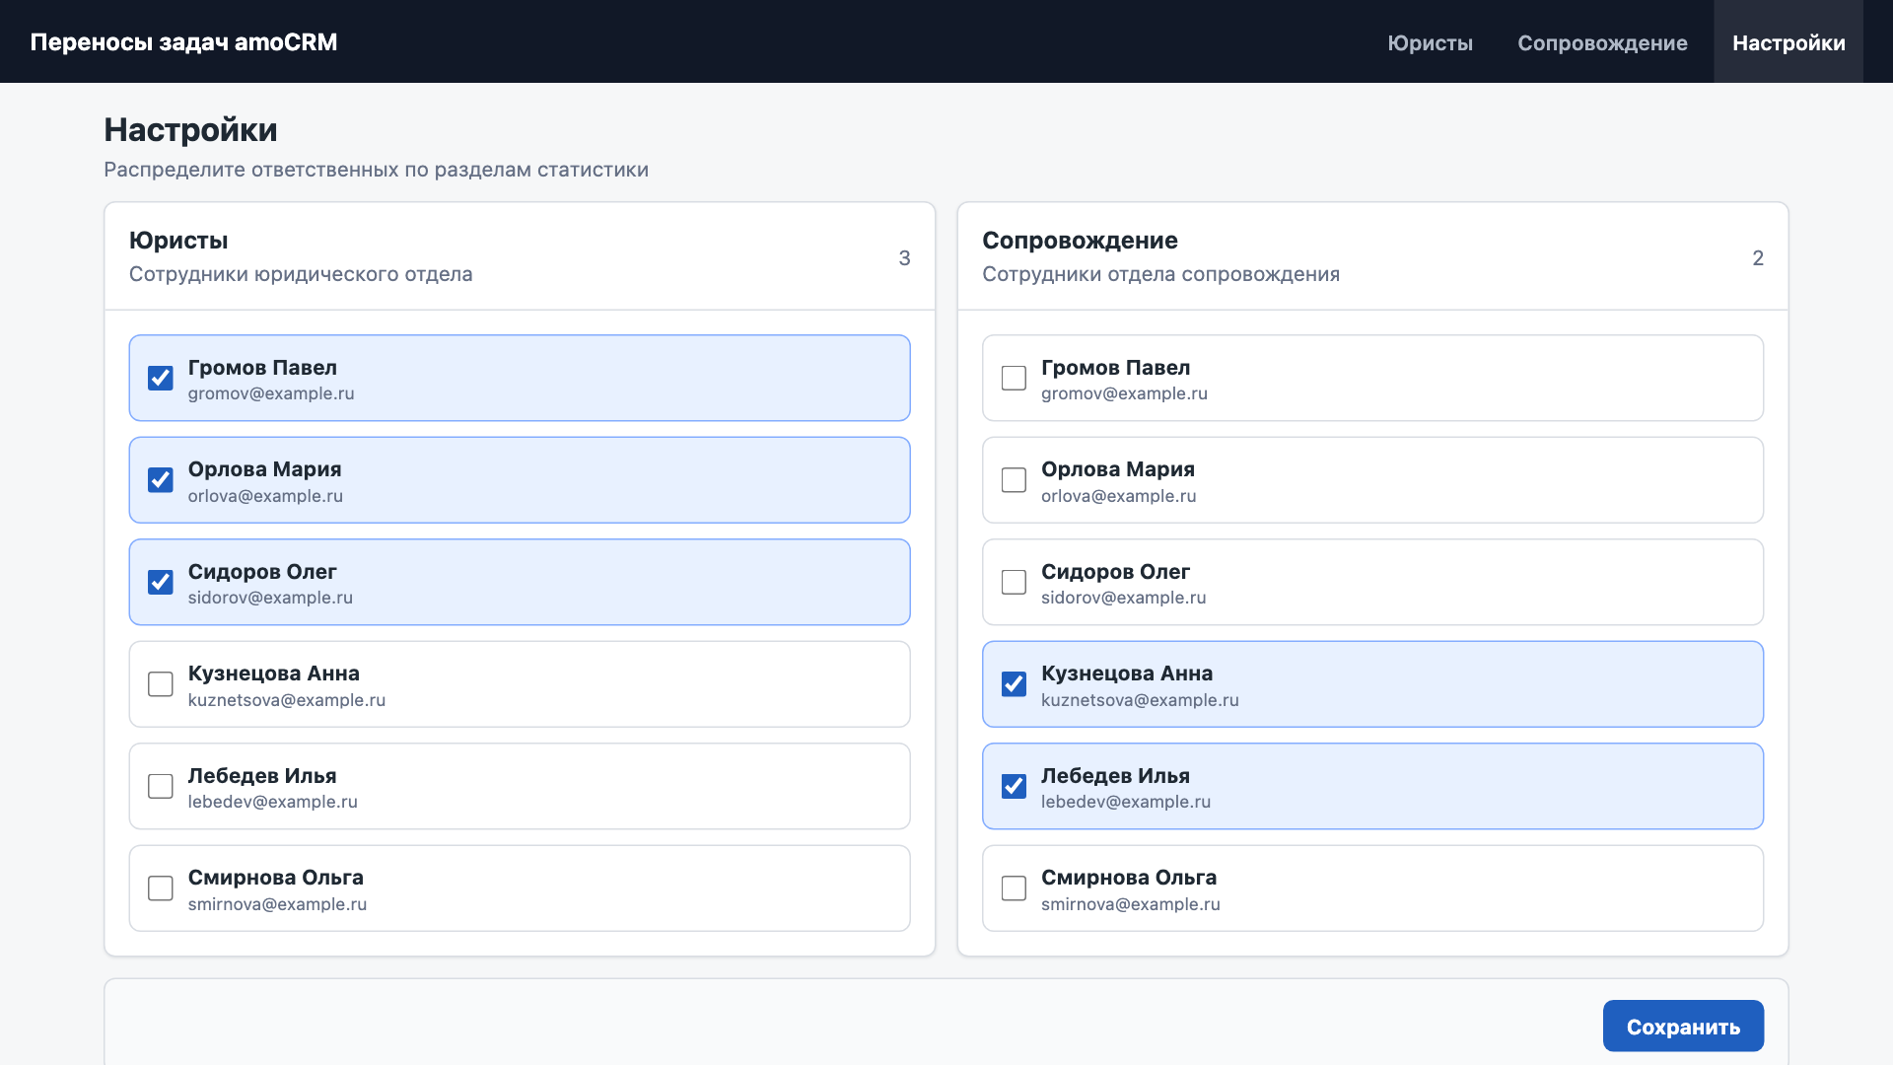
Task: Click orlova@example.ru in Сопровождение panel
Action: click(1118, 496)
